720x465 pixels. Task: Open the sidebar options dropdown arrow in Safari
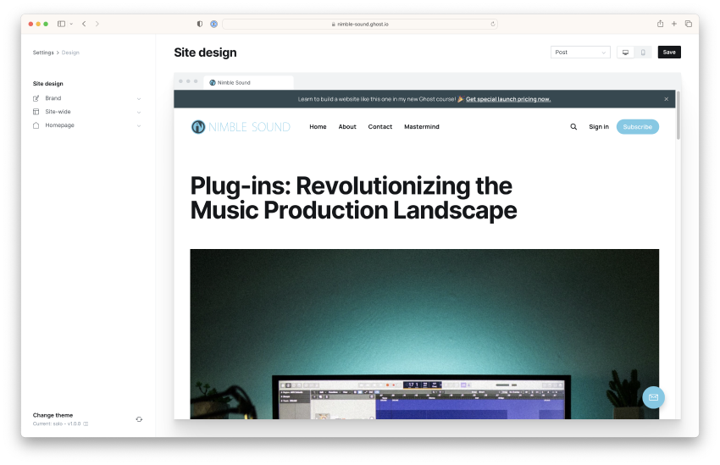[x=71, y=24]
